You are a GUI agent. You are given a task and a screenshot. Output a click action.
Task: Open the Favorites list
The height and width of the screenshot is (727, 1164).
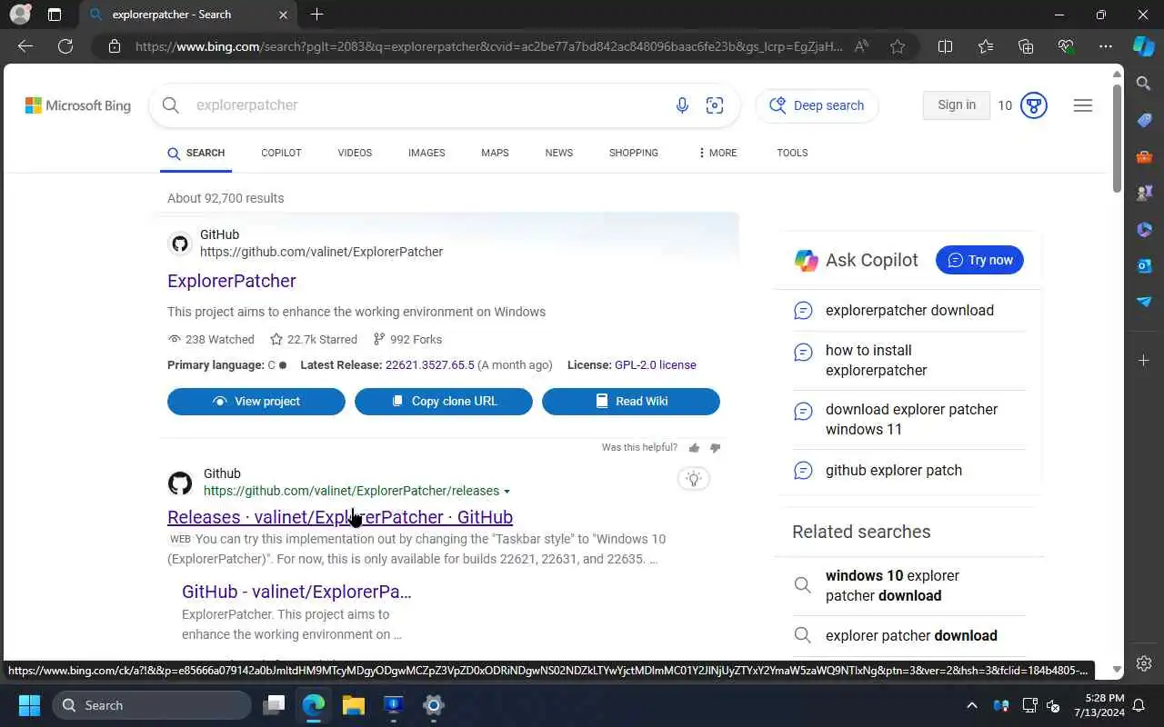click(986, 46)
